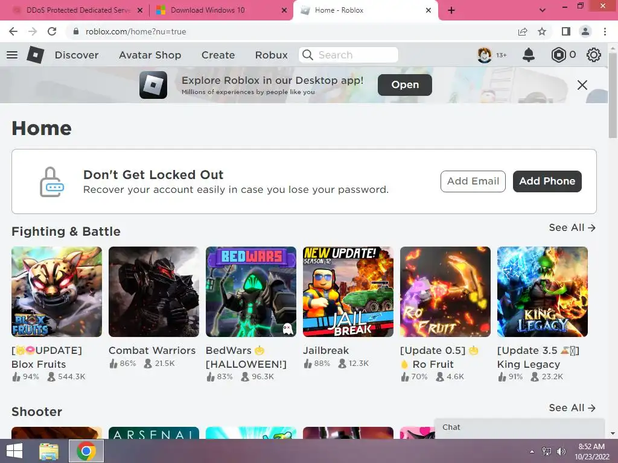618x463 pixels.
Task: Expand the Chat panel
Action: pos(520,429)
